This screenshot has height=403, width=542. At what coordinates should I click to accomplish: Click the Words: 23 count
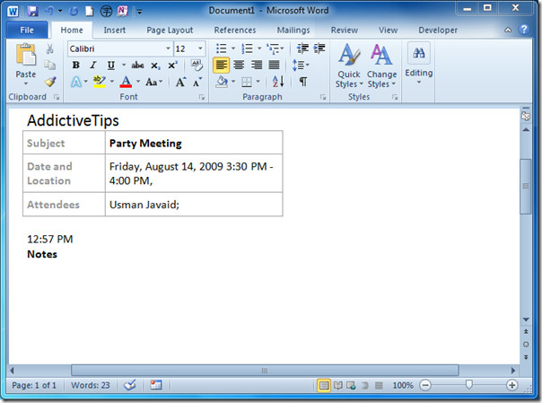(91, 385)
